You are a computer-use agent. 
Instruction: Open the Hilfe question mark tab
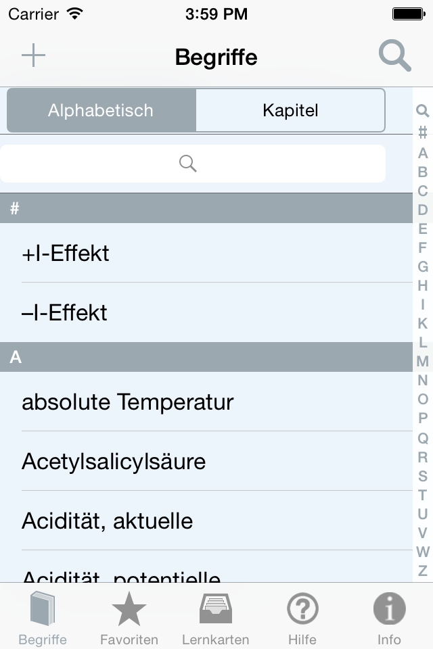point(302,617)
